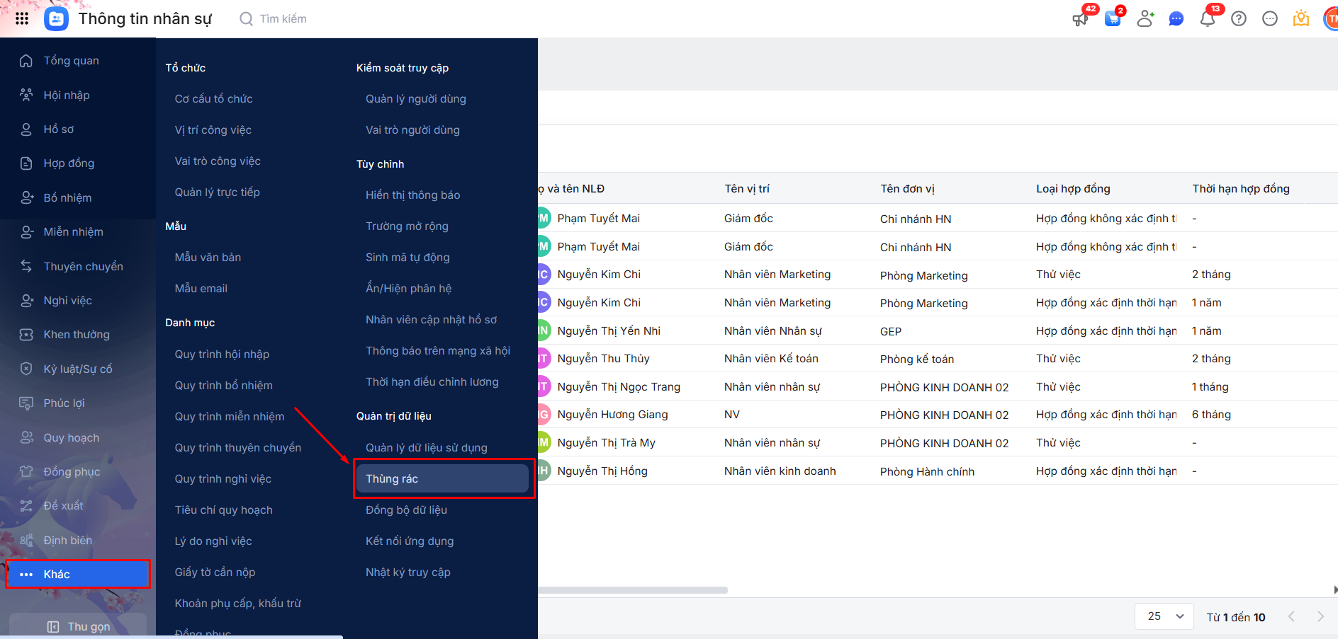
Task: Click the Hợp đồng sidebar icon
Action: click(26, 163)
